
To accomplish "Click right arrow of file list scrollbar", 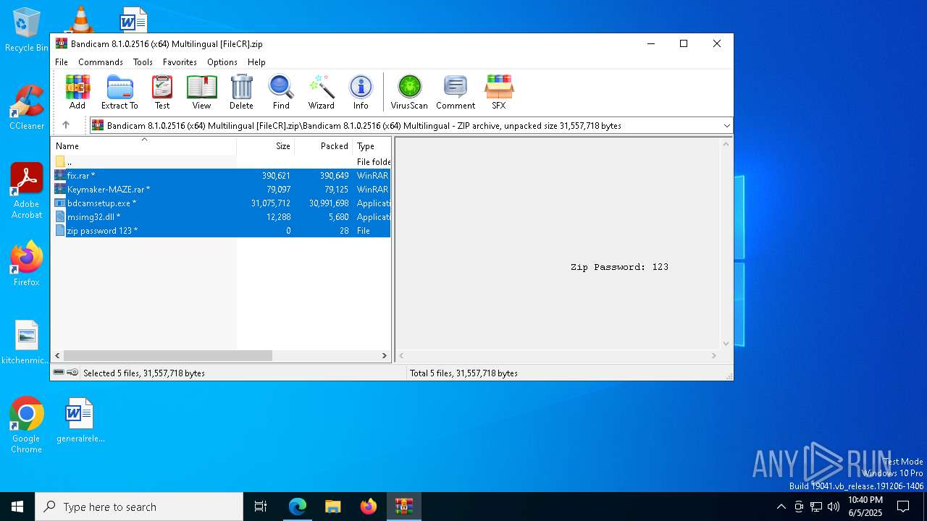I will pos(385,355).
